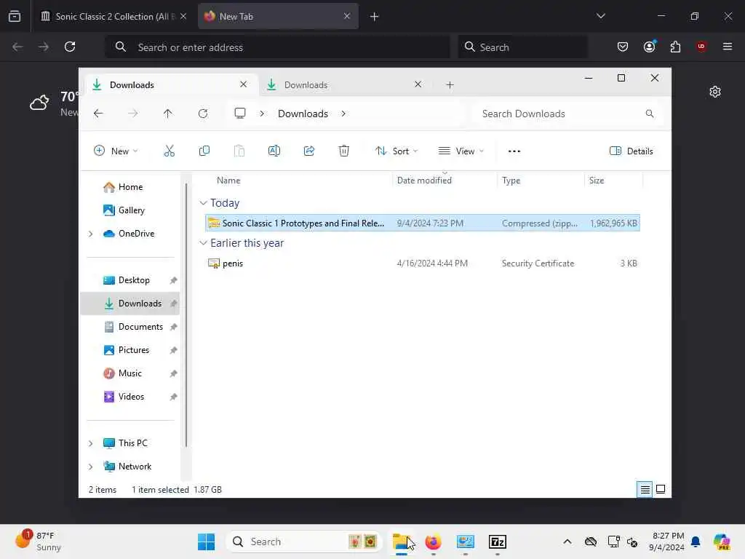Open New Tab settings gear in Firefox
The width and height of the screenshot is (745, 559).
(715, 92)
